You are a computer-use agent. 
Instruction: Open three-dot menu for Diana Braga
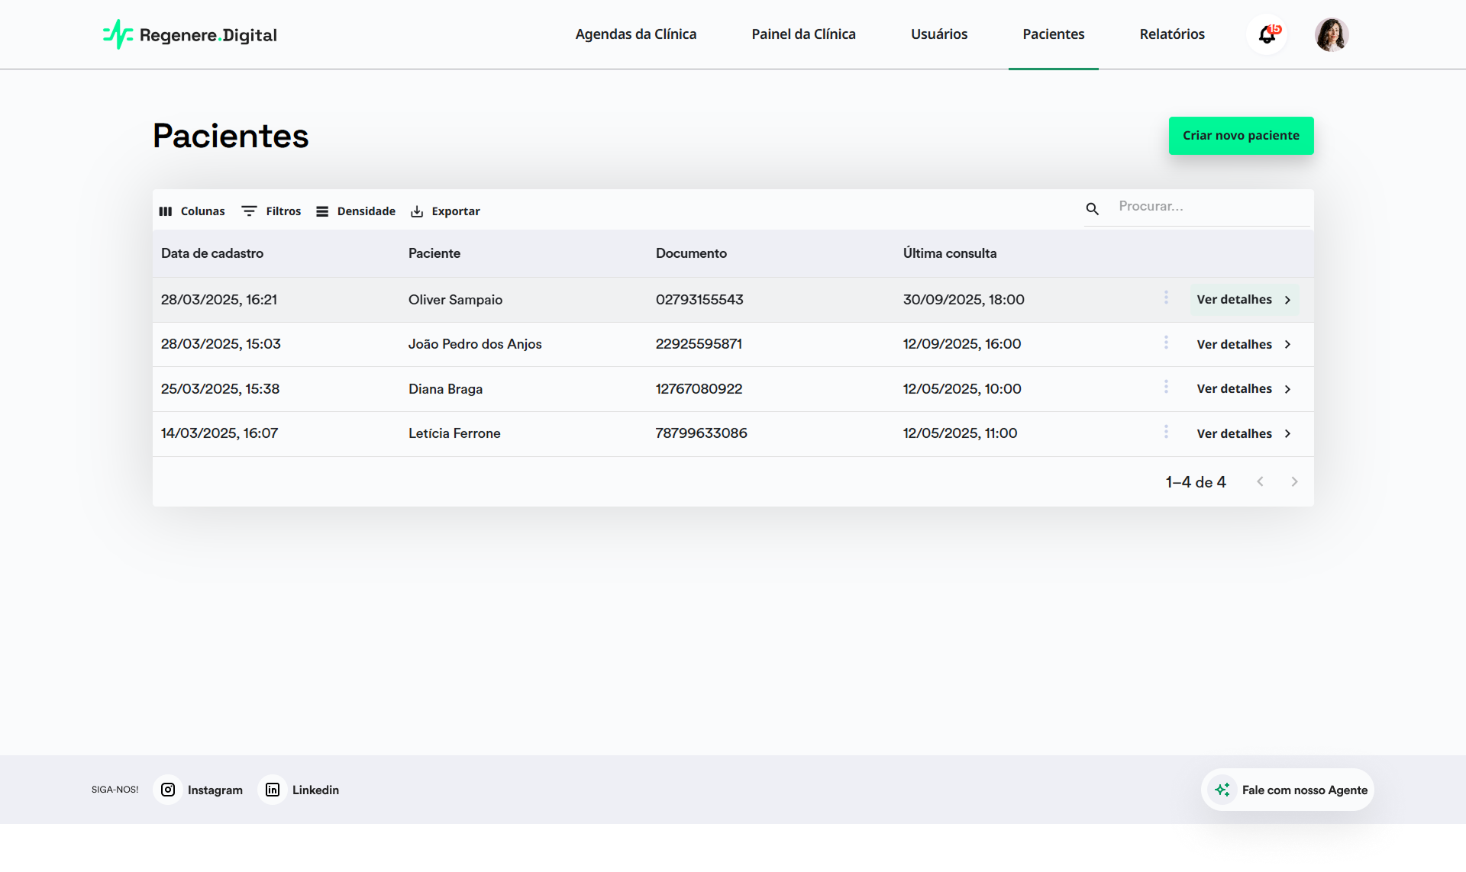(1166, 387)
